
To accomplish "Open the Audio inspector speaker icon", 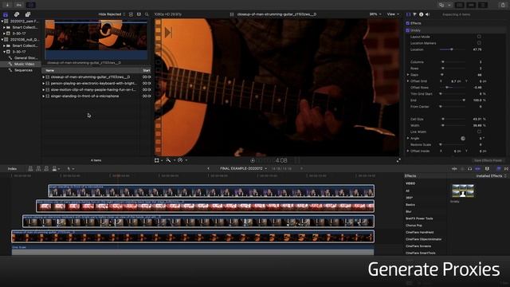I will tap(427, 14).
